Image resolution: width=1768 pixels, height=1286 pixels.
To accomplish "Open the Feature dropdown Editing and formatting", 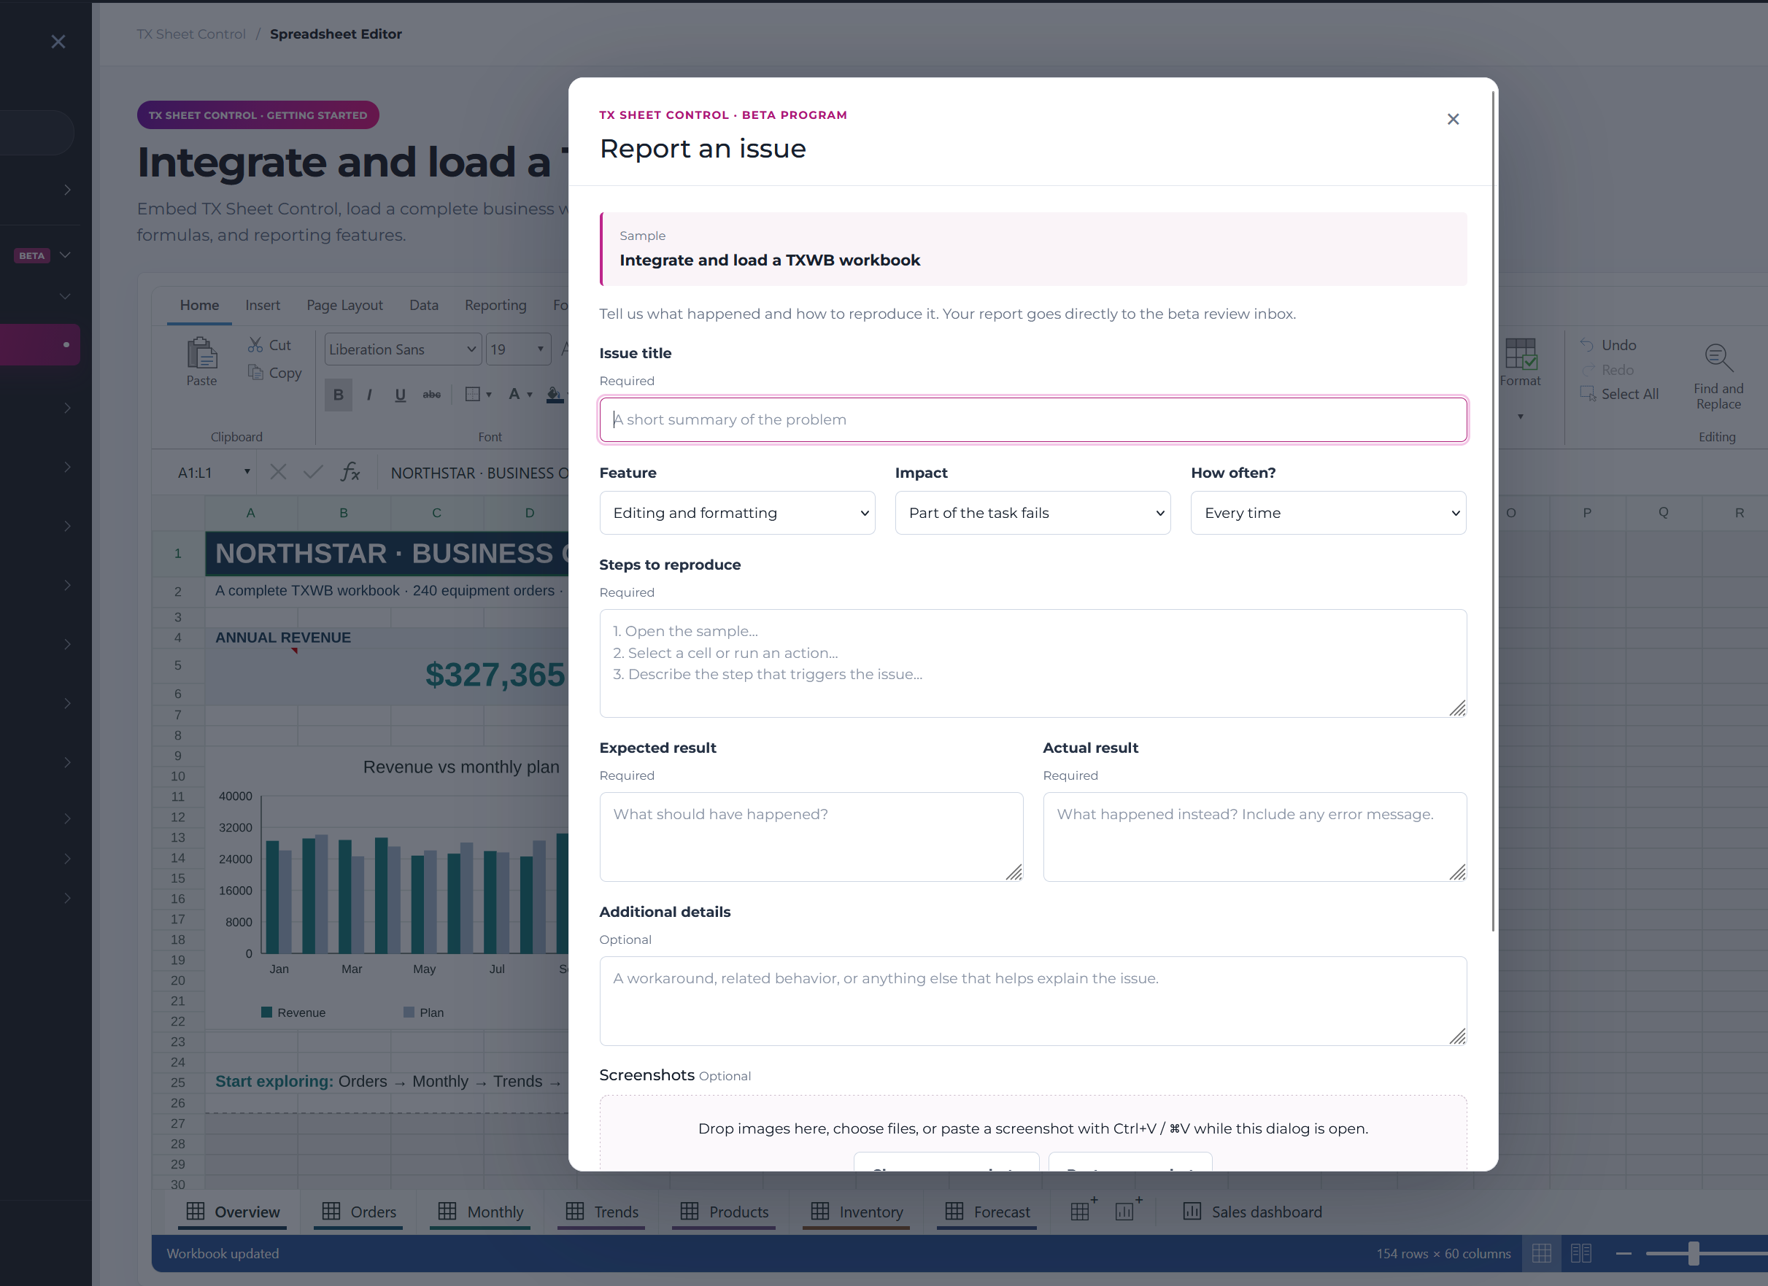I will (737, 513).
